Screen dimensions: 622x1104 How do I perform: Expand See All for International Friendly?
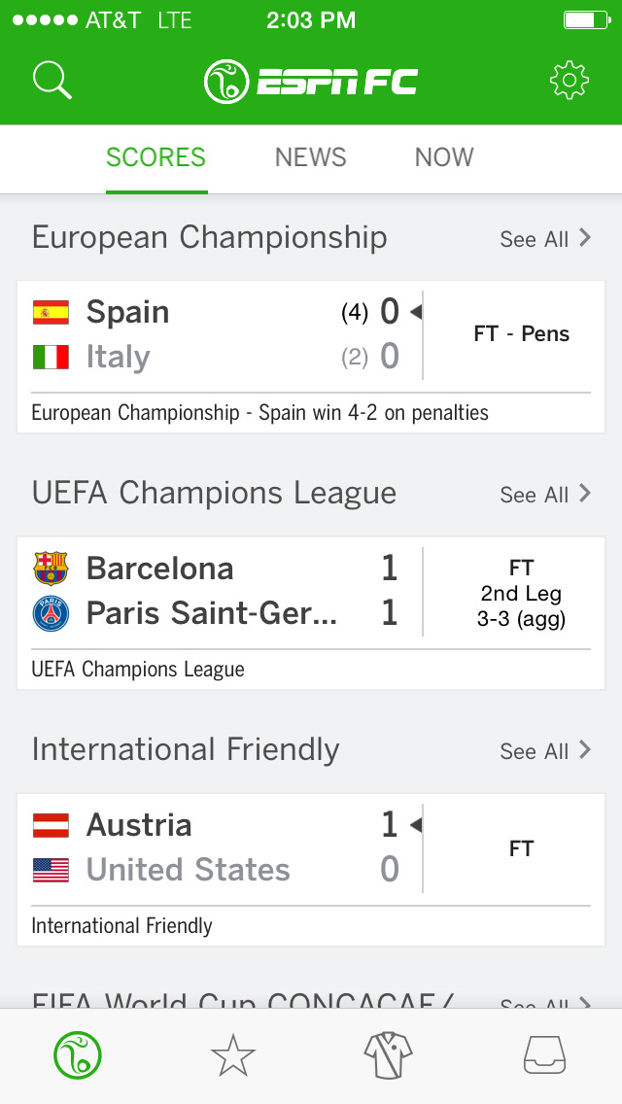545,750
